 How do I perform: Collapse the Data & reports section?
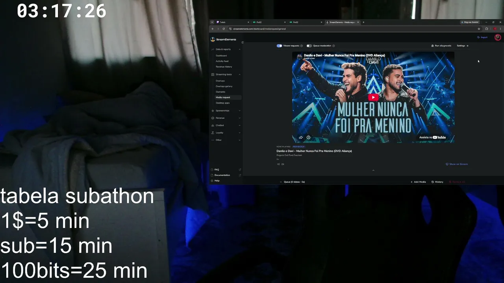tap(240, 50)
